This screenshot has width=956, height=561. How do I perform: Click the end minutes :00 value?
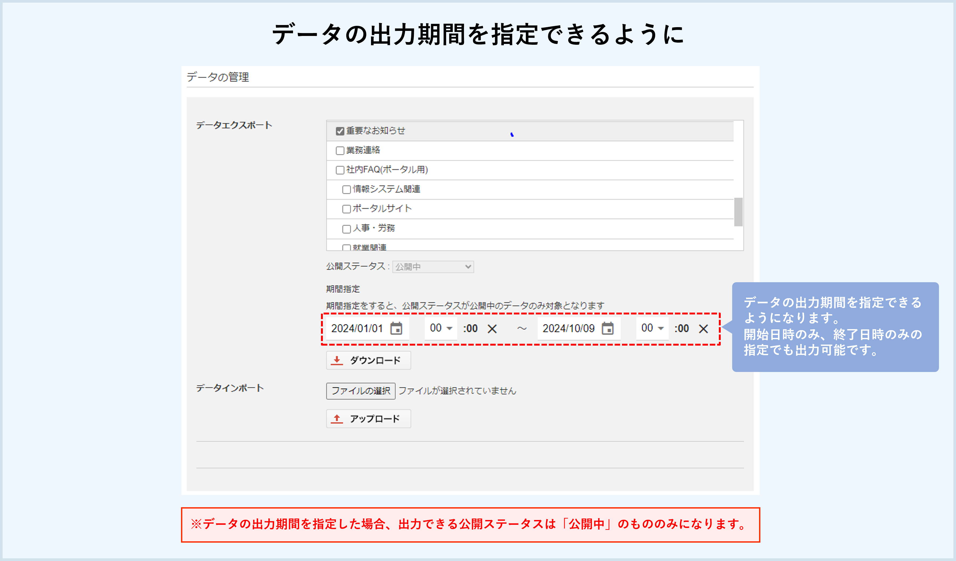click(682, 328)
